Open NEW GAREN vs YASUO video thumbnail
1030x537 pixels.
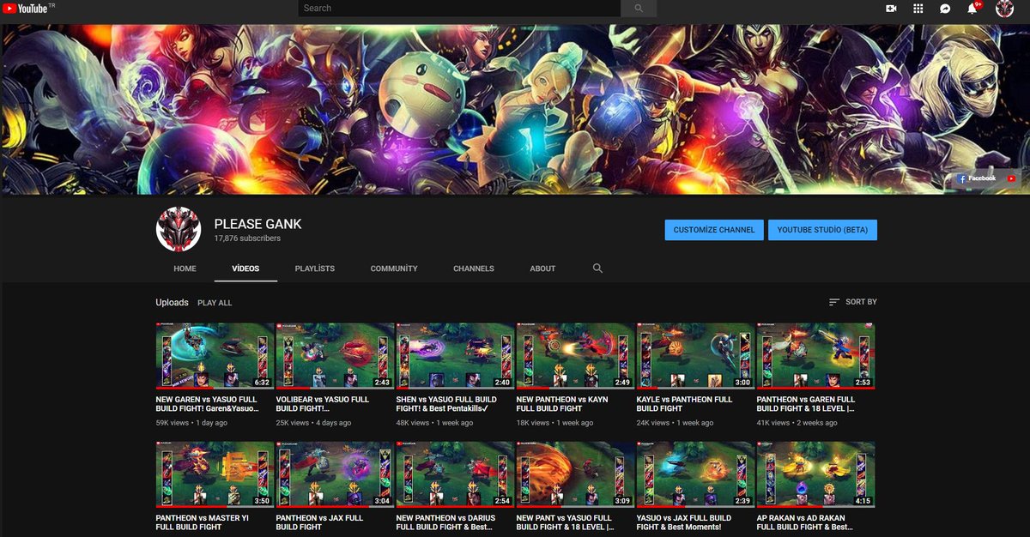click(x=215, y=356)
